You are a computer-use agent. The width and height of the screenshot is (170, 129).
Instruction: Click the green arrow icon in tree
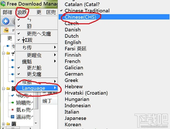click(x=12, y=102)
